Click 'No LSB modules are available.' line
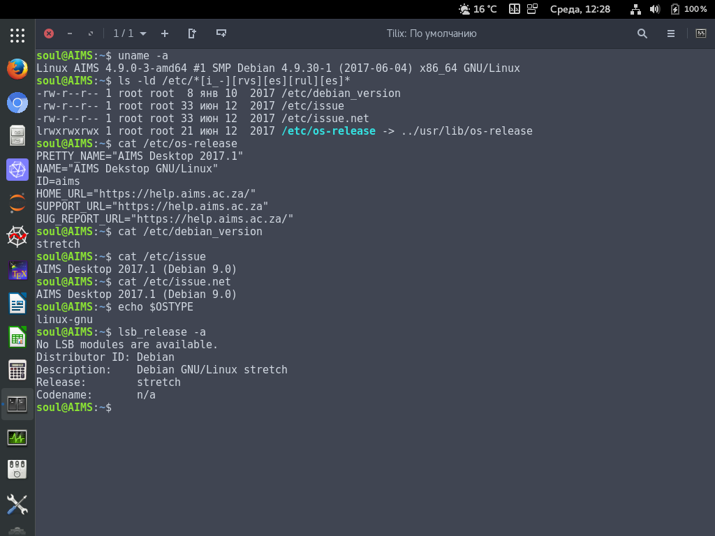Screen dimensions: 715x536 pyautogui.click(x=127, y=345)
